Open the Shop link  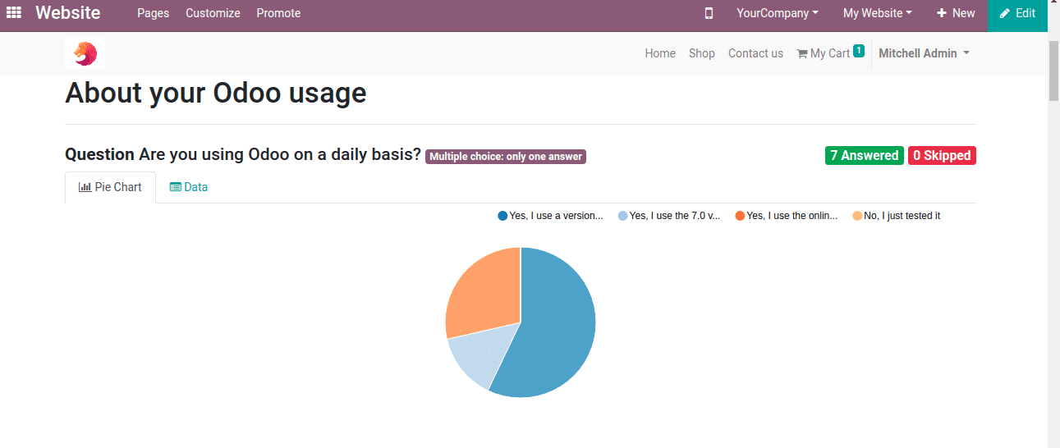click(702, 53)
